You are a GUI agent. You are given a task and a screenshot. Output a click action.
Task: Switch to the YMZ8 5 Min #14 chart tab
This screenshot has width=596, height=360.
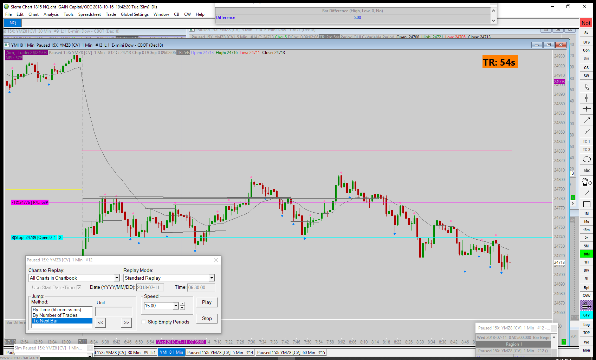coord(220,352)
